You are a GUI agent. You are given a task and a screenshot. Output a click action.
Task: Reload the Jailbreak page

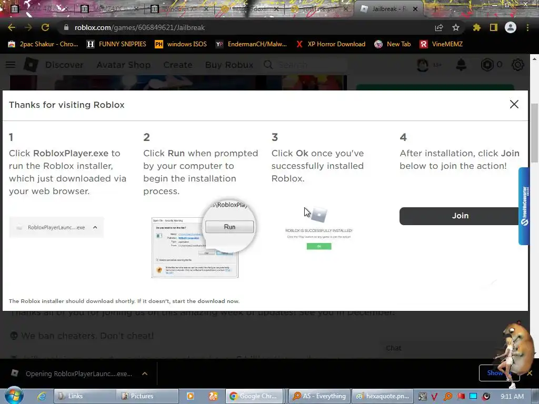tap(45, 27)
